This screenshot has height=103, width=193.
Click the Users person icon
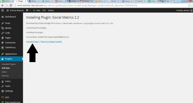(x=3, y=81)
